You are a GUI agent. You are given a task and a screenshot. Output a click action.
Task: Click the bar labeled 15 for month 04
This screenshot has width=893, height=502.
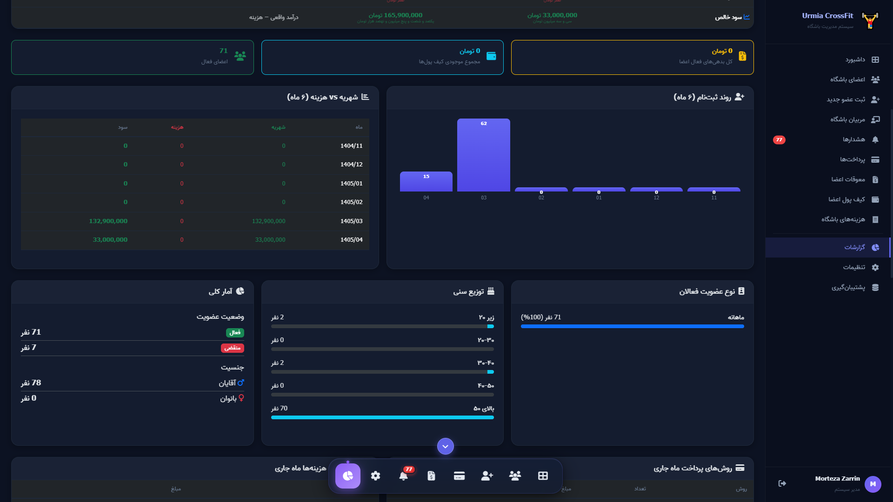tap(426, 181)
